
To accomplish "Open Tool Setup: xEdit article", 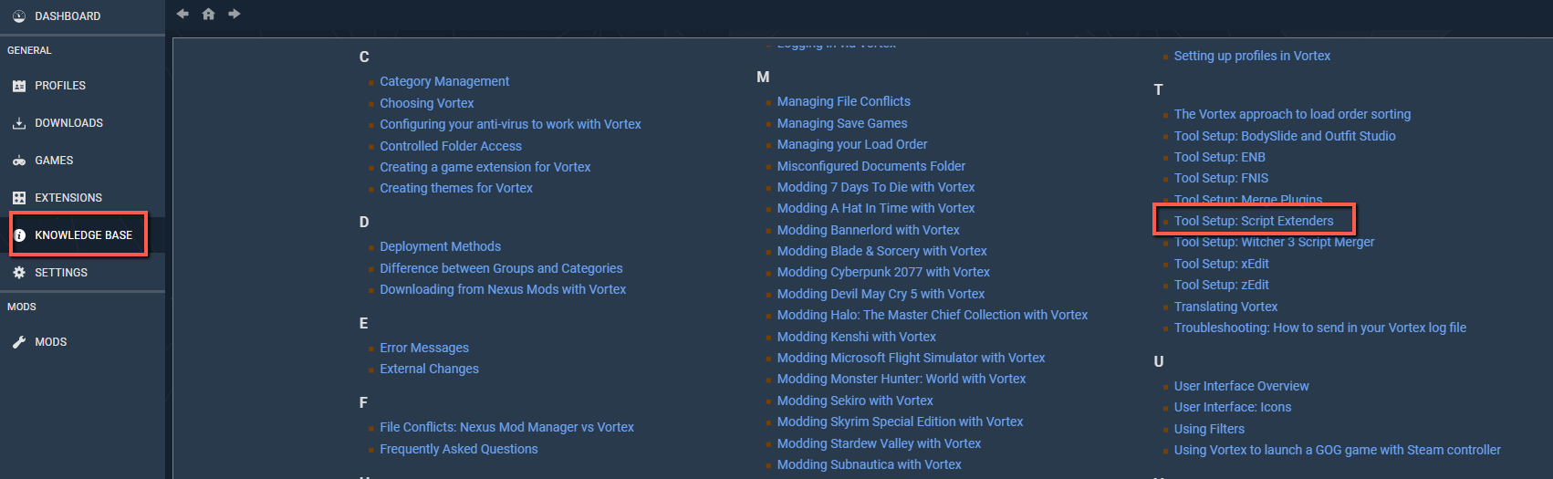I will (1222, 264).
